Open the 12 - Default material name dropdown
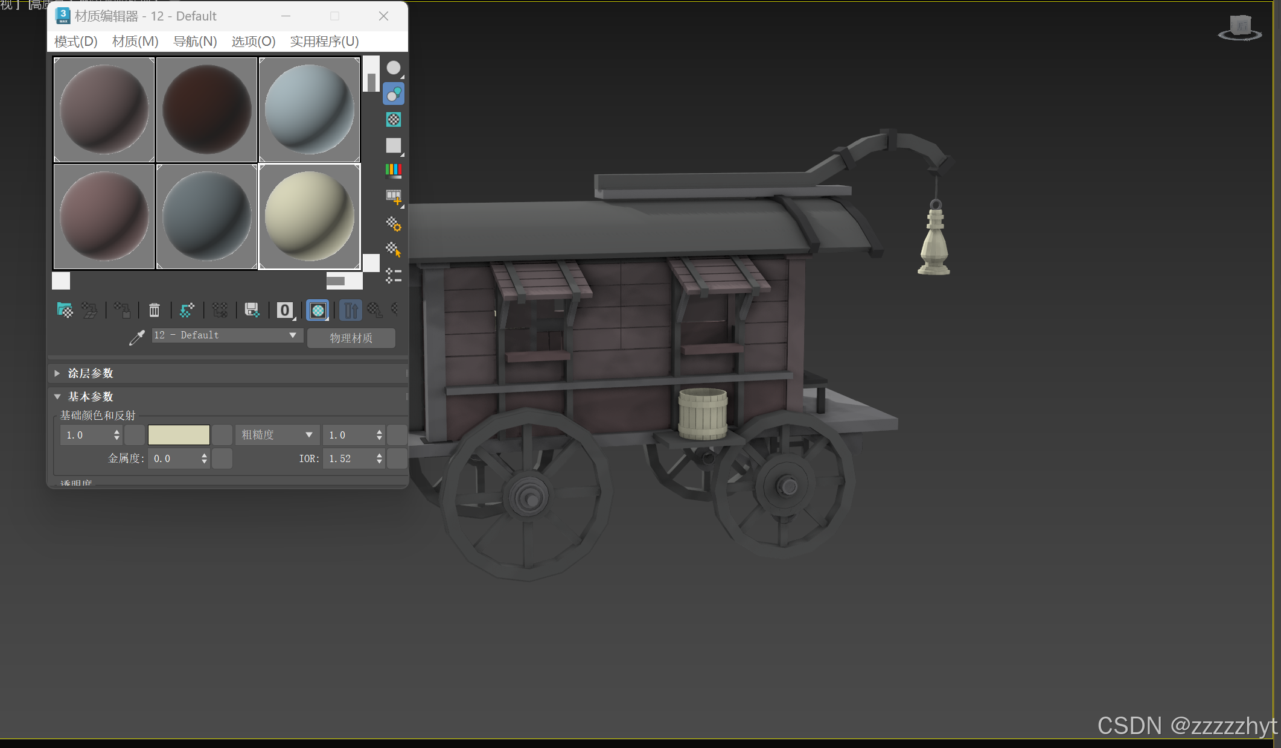This screenshot has height=748, width=1281. pyautogui.click(x=293, y=335)
